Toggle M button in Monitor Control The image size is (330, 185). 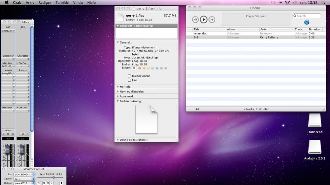pos(48,183)
